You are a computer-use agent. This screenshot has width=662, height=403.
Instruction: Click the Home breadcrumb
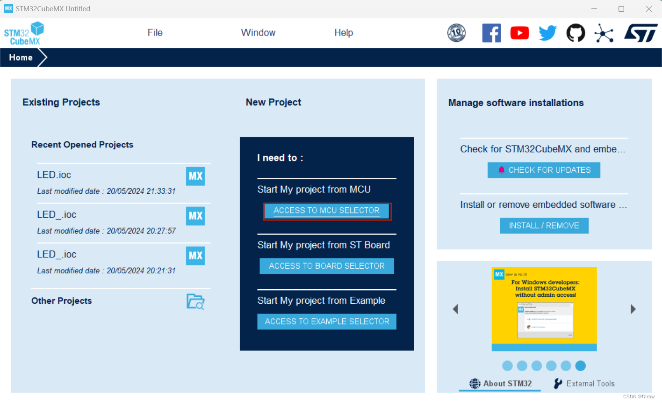21,58
